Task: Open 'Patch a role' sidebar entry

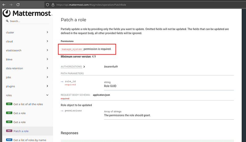Action: coord(21,131)
